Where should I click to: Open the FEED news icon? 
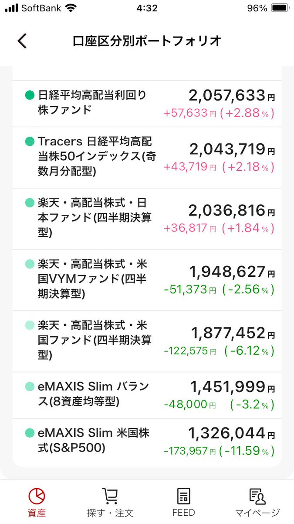(183, 496)
